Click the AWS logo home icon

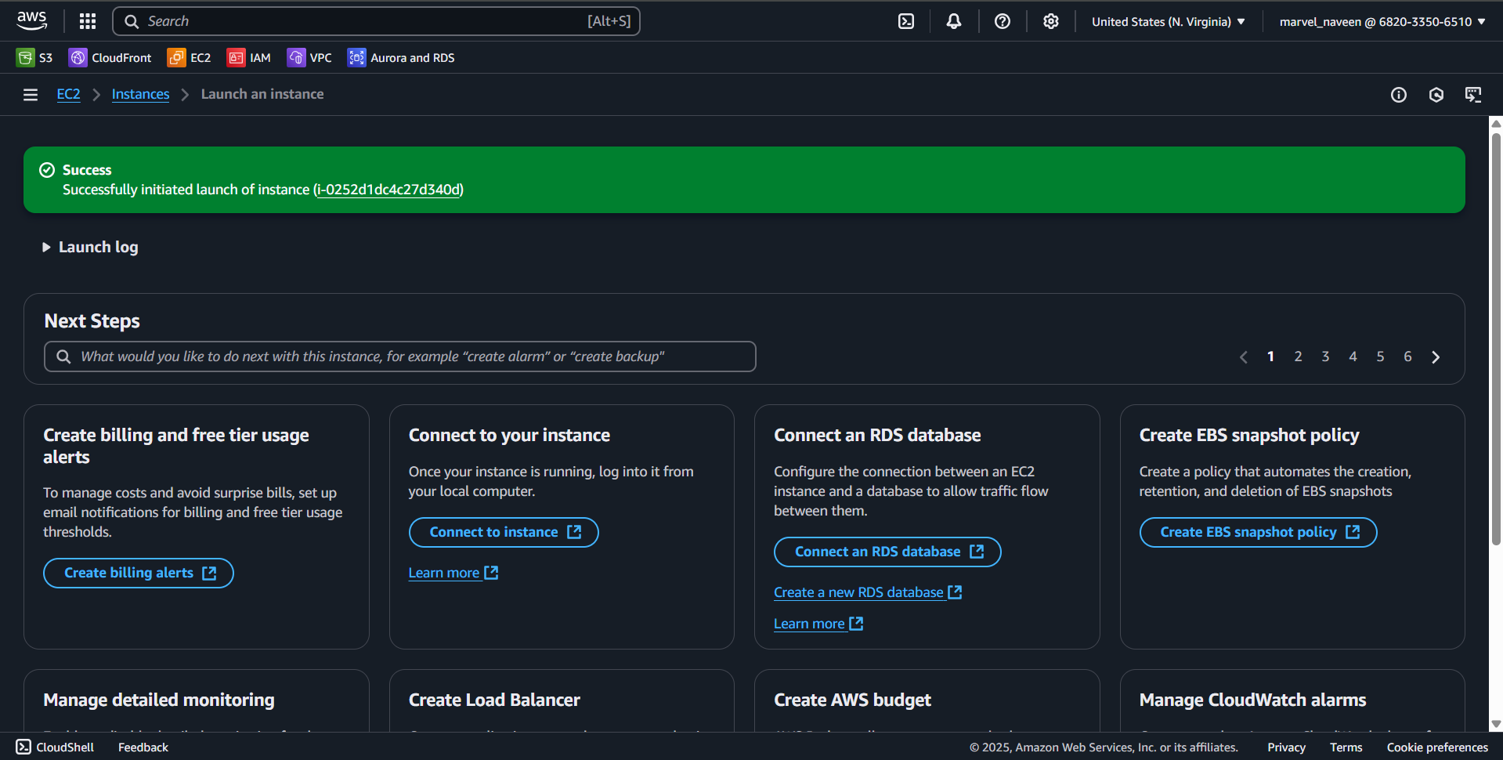[31, 21]
